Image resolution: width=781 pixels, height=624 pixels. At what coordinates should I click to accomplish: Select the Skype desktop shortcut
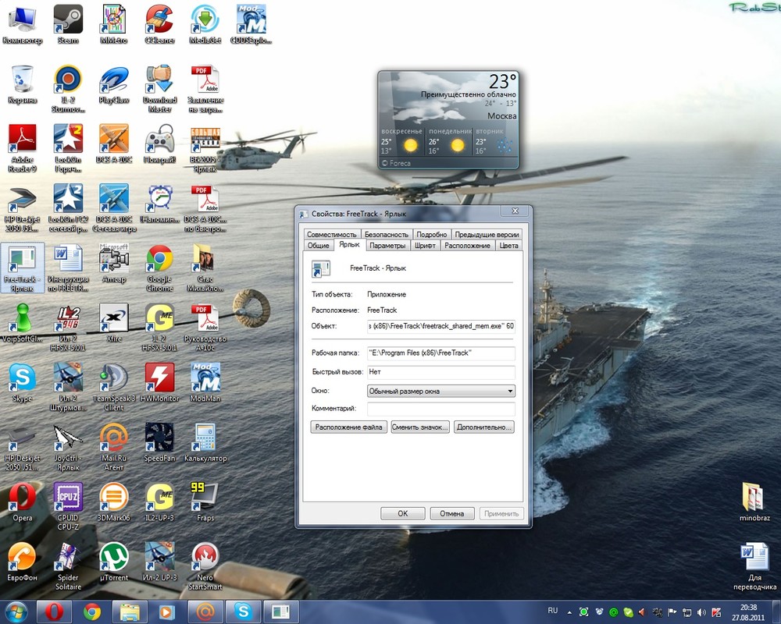click(22, 379)
